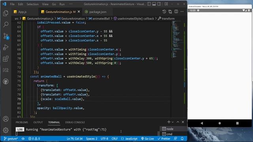Click the Prettier status item
Viewport: 253px width, 142px height.
pos(164,138)
